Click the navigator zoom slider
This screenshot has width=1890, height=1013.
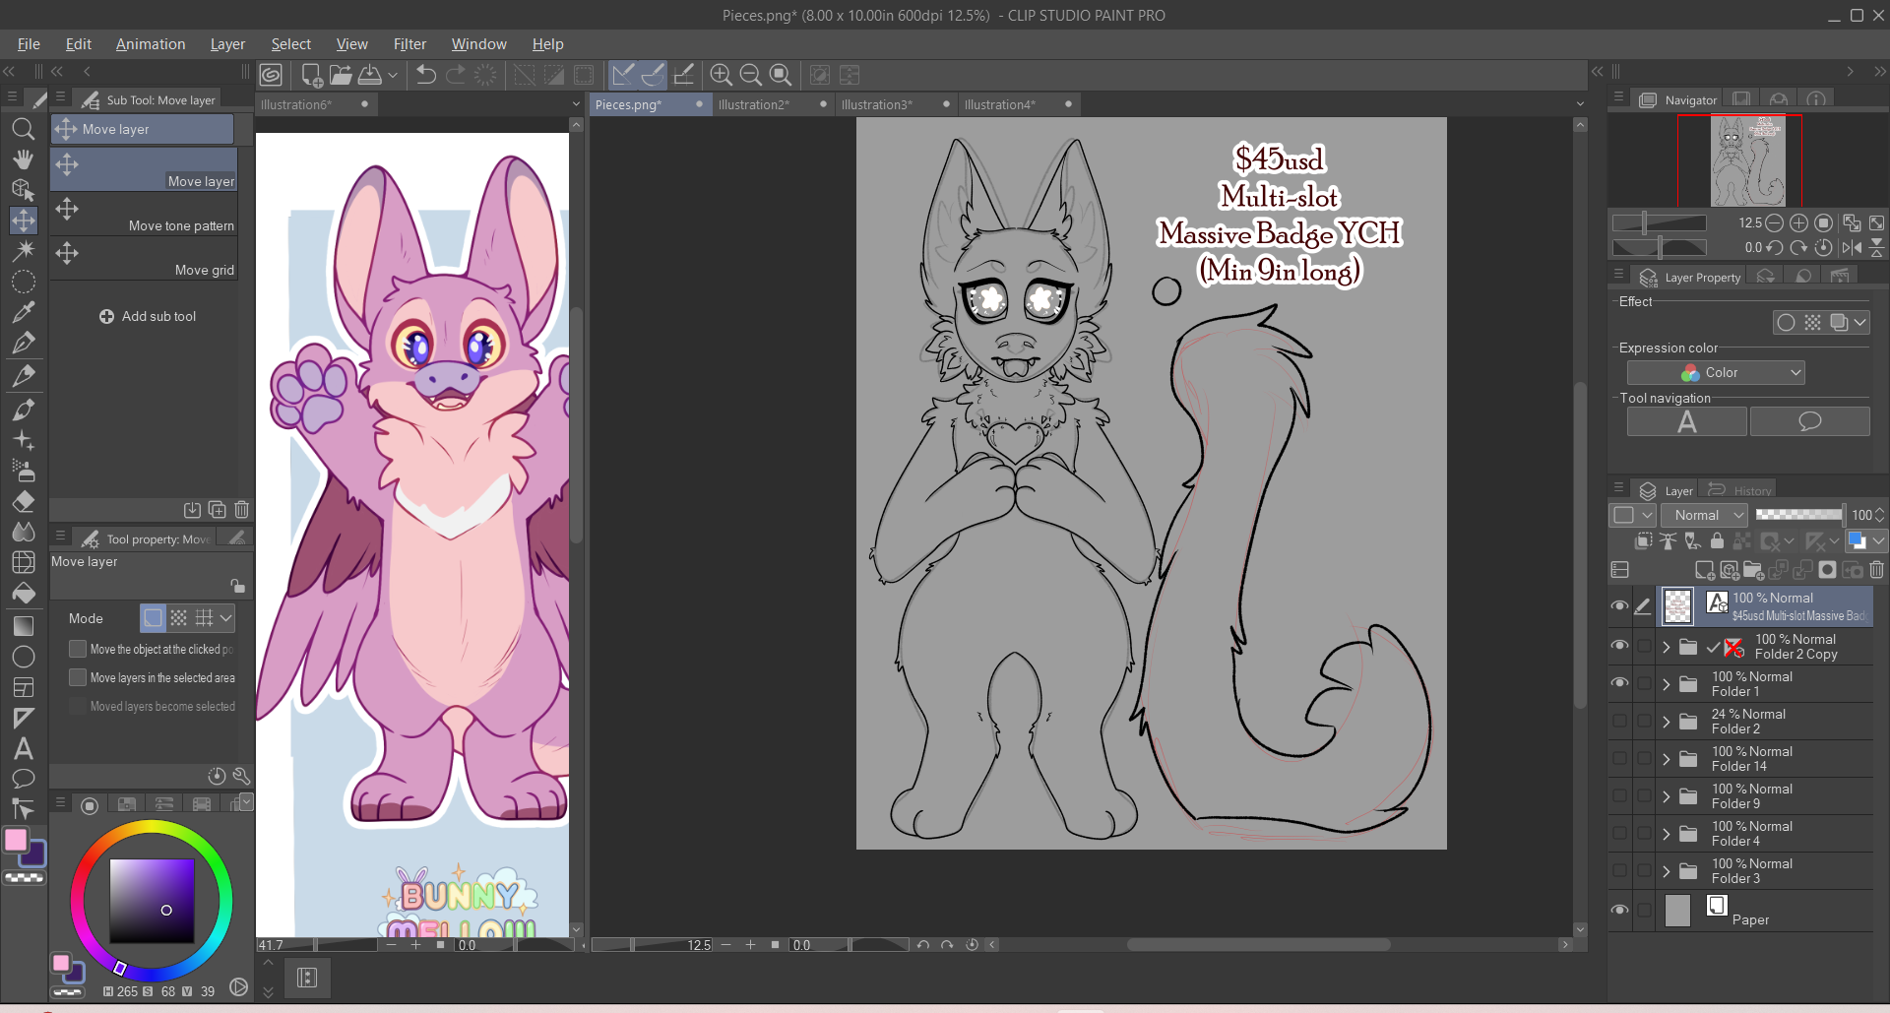pos(1659,223)
